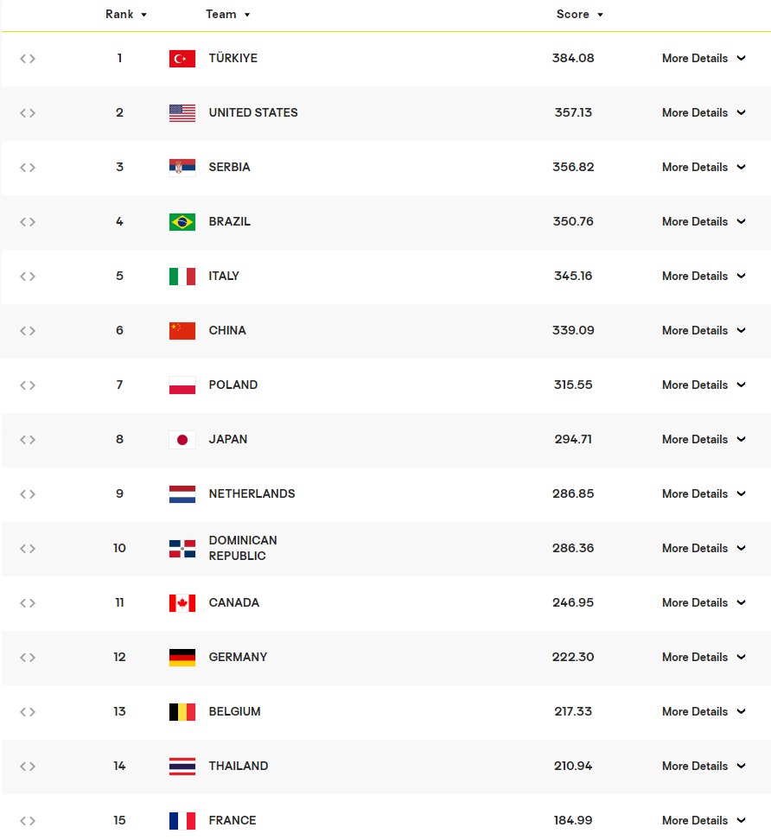This screenshot has width=771, height=840.
Task: Open More Details chevron for Dominican Republic
Action: 741,549
